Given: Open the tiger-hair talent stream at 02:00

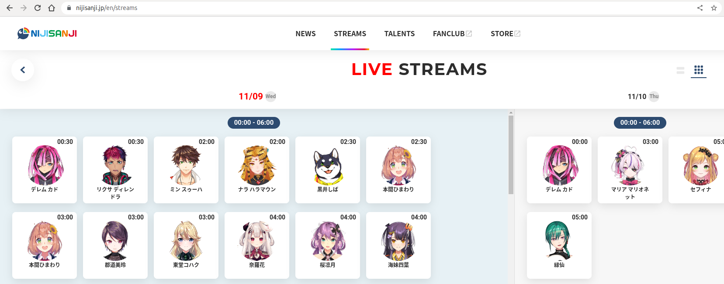Looking at the screenshot, I should coord(257,170).
